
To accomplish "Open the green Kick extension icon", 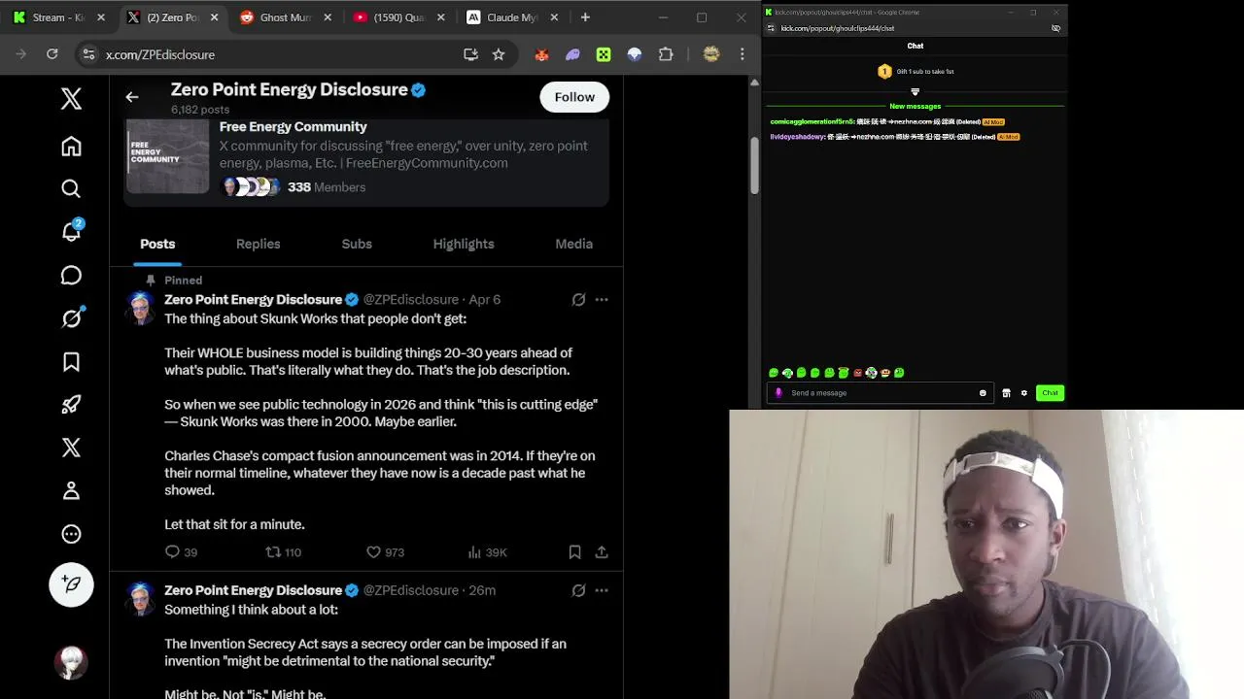I will tap(604, 54).
